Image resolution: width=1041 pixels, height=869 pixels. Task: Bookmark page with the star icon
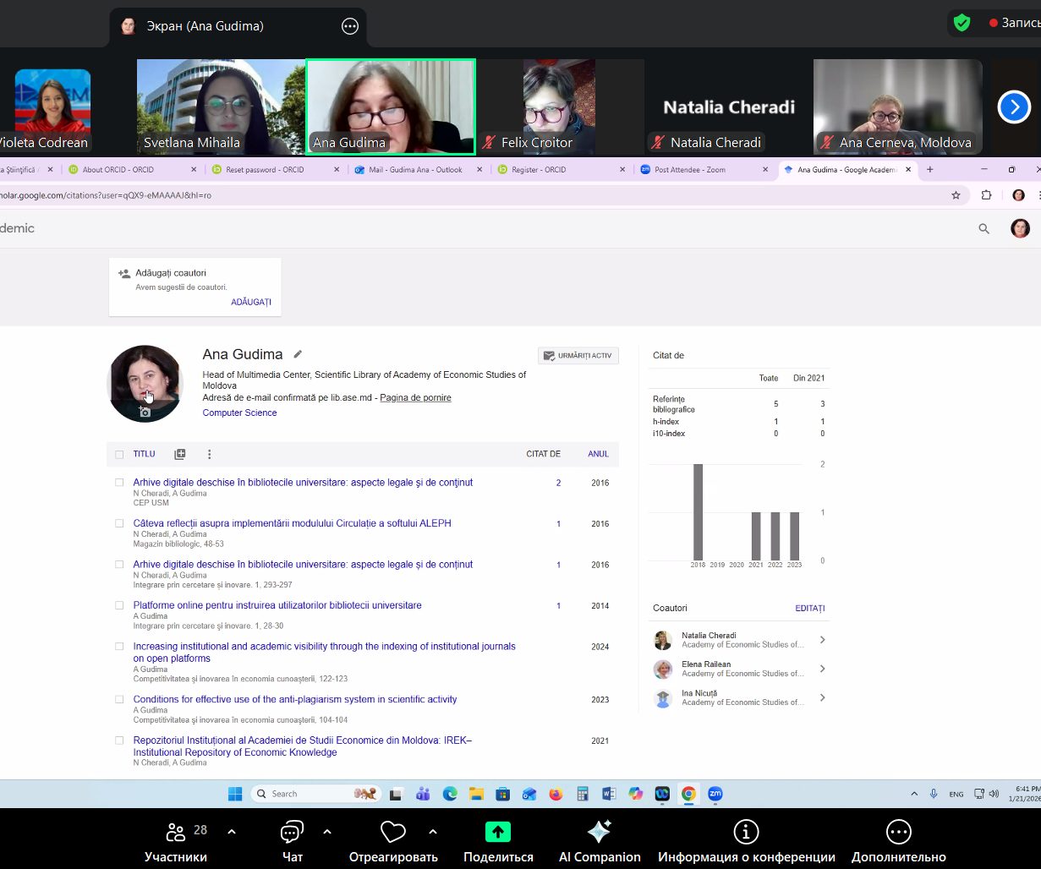956,195
